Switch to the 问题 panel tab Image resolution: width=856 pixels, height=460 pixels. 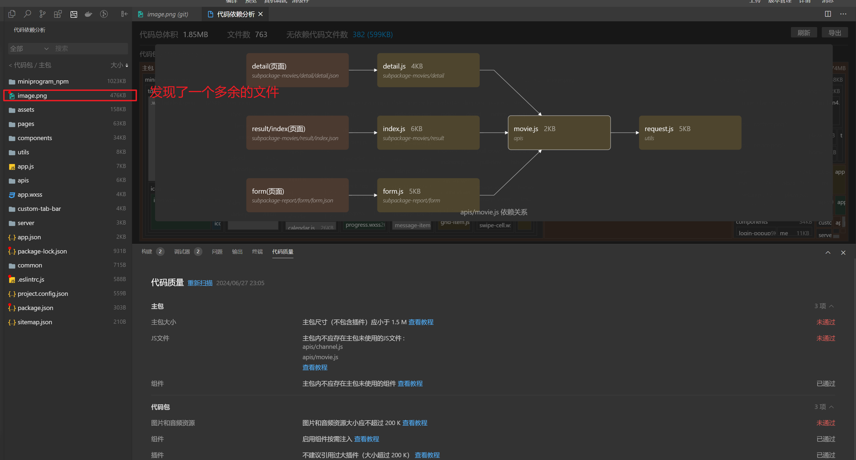pos(217,252)
